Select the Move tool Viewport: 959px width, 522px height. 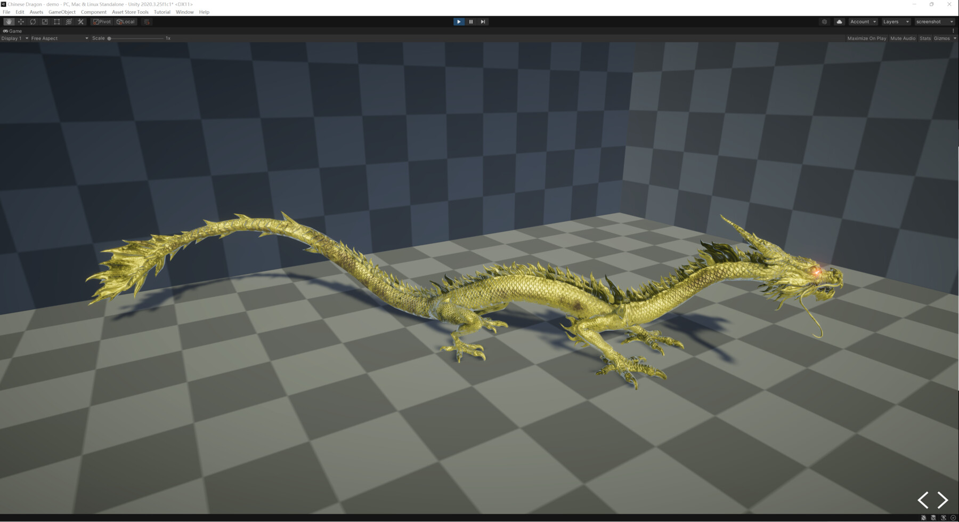[x=21, y=22]
